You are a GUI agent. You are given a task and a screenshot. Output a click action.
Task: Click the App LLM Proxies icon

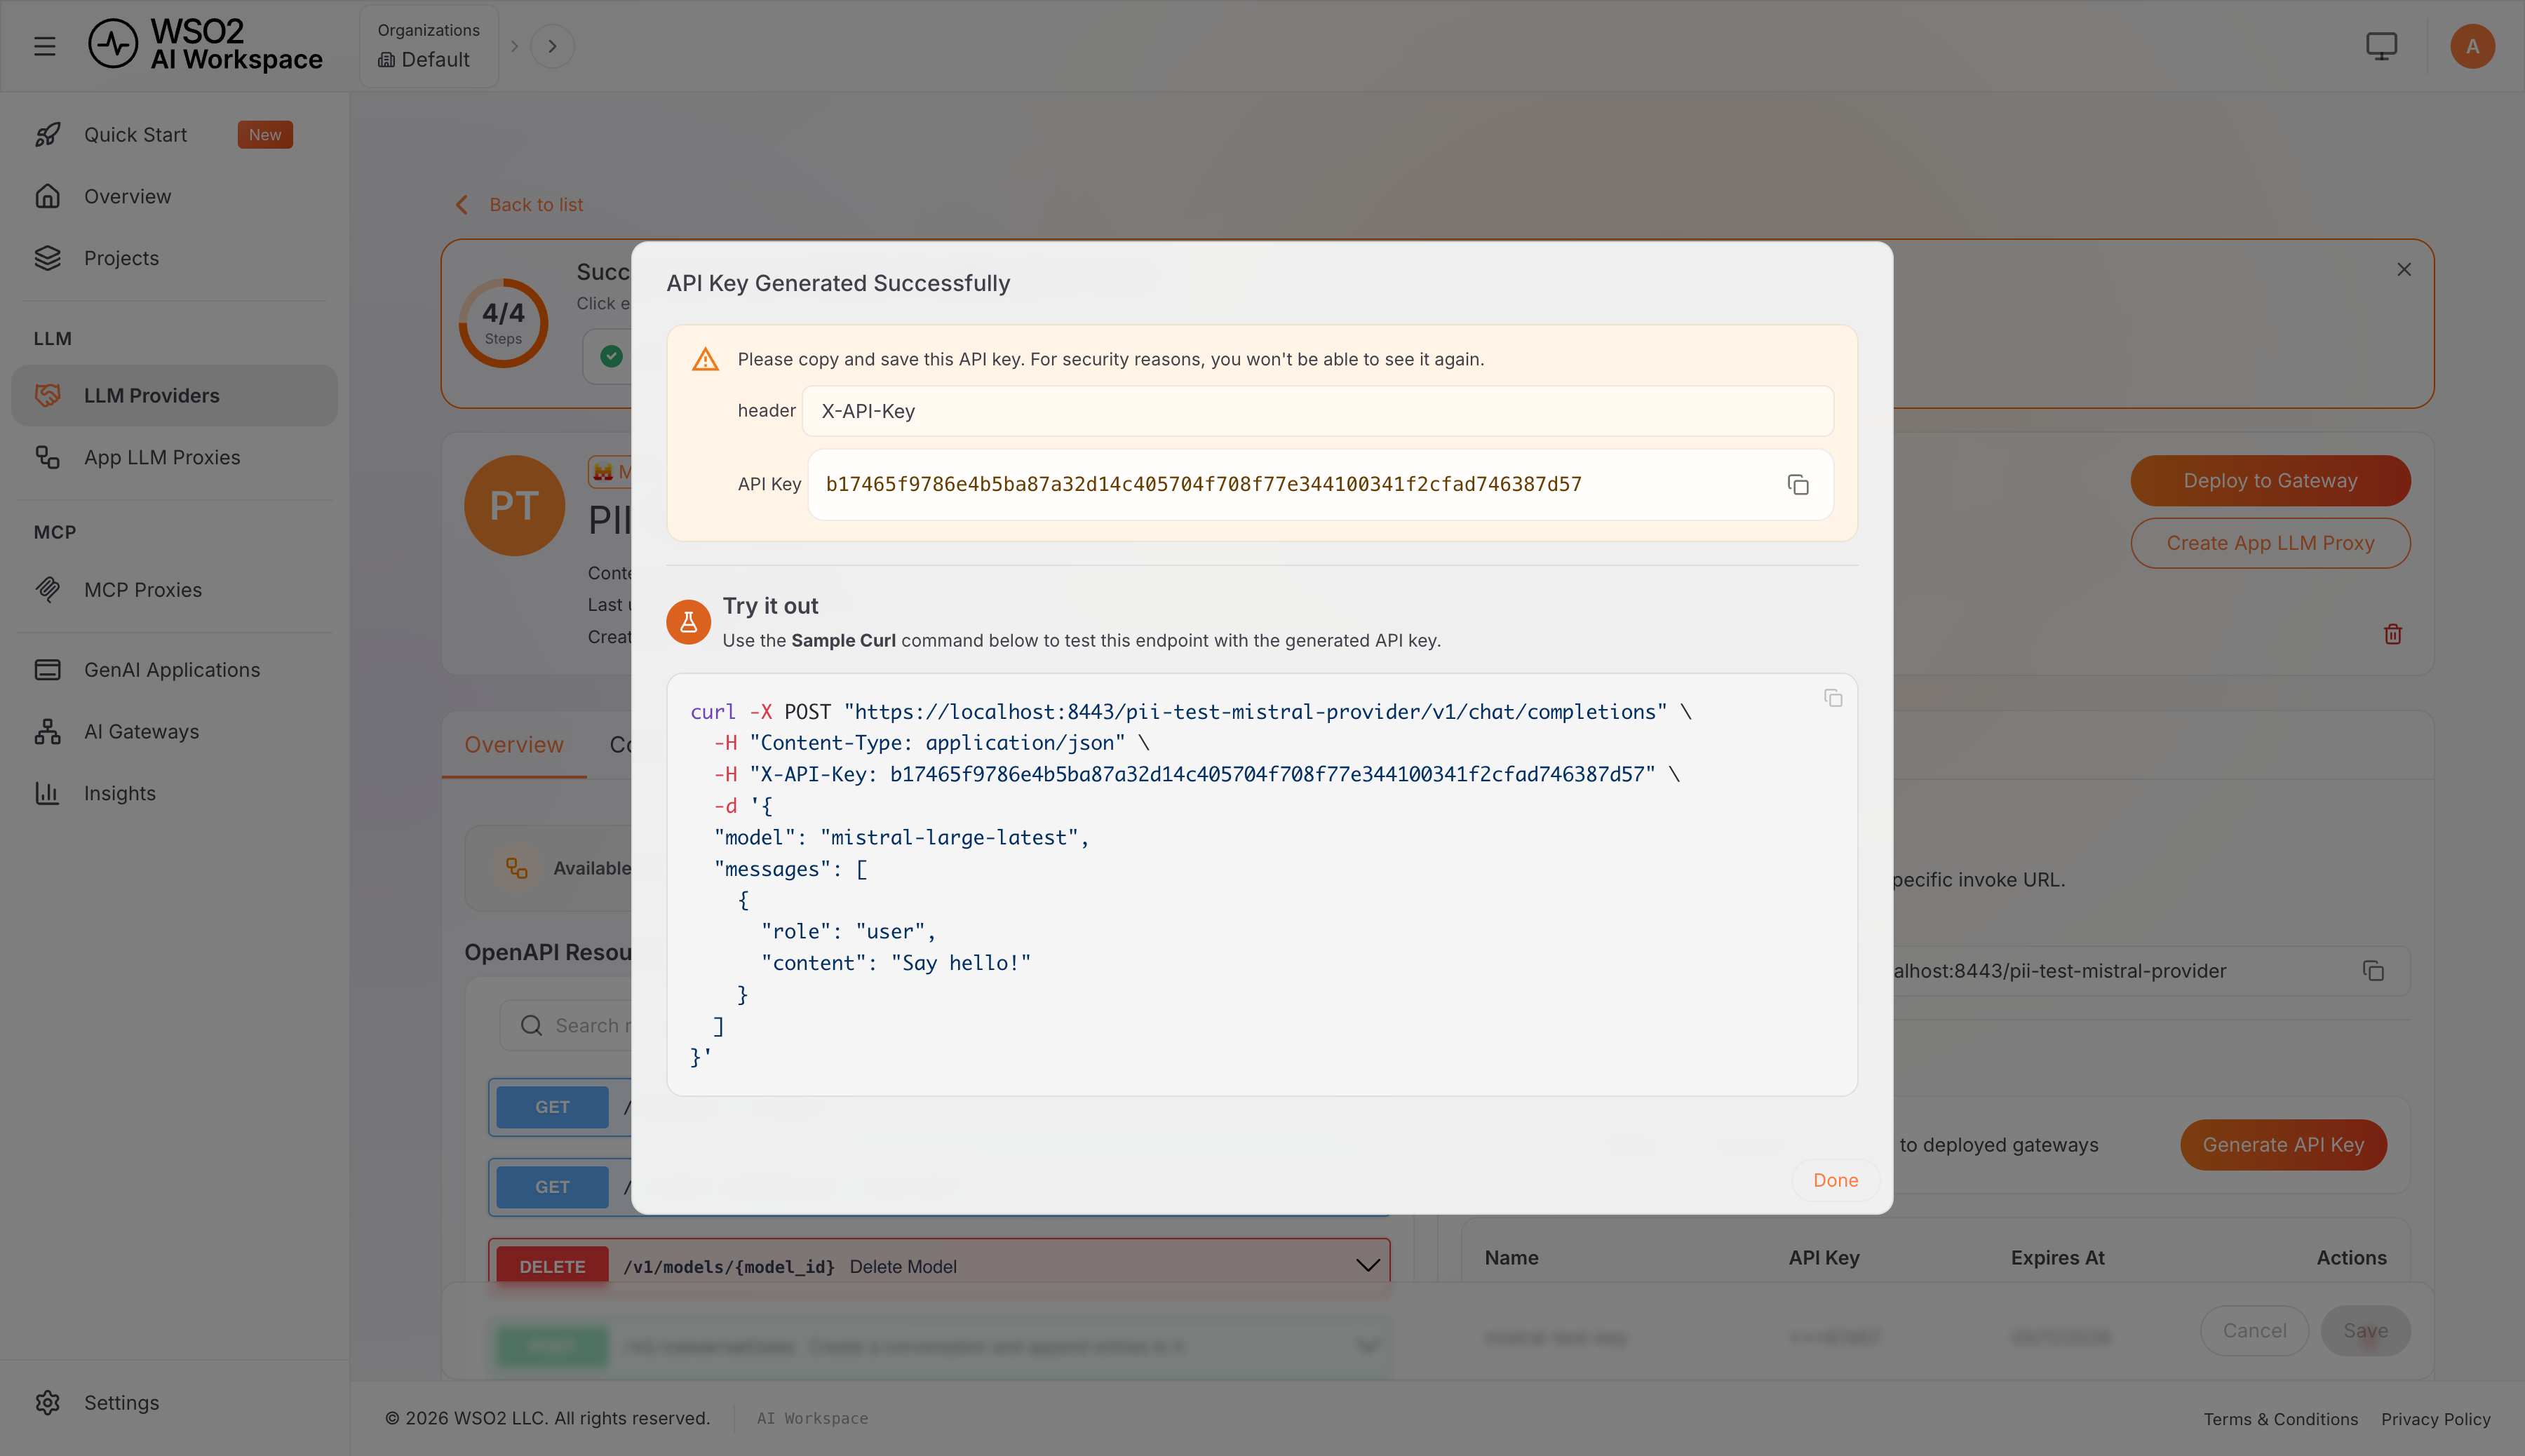(x=48, y=458)
